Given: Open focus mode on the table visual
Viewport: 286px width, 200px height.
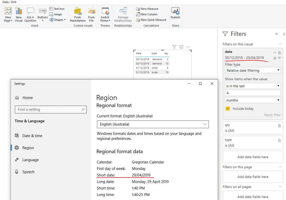Looking at the screenshot, I should point(181,47).
